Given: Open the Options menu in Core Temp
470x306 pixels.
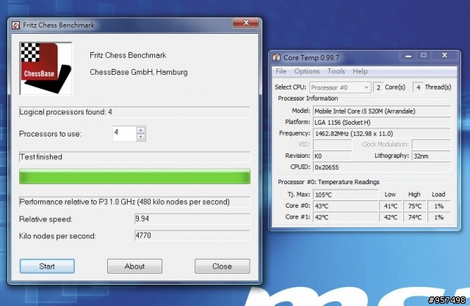Looking at the screenshot, I should [x=307, y=71].
